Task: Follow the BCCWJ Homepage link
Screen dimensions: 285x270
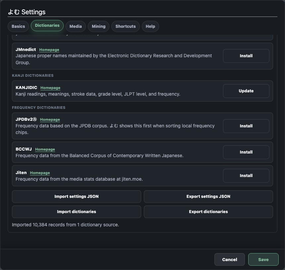Action: (45, 149)
